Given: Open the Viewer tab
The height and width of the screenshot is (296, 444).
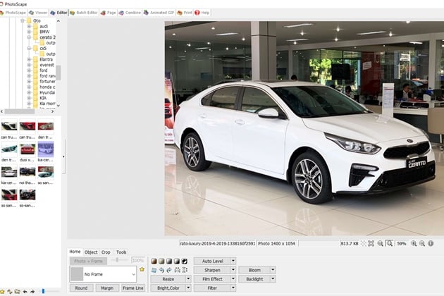Looking at the screenshot, I should coord(38,13).
